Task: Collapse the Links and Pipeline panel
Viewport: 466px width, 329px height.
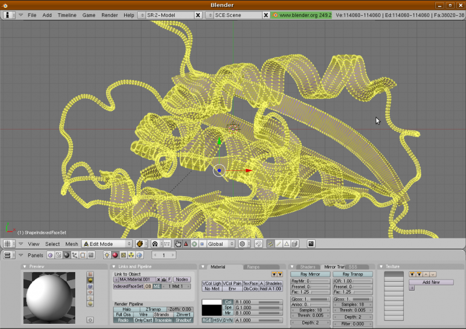Action: (x=114, y=267)
